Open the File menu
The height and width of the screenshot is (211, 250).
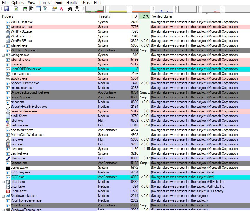coord(5,3)
